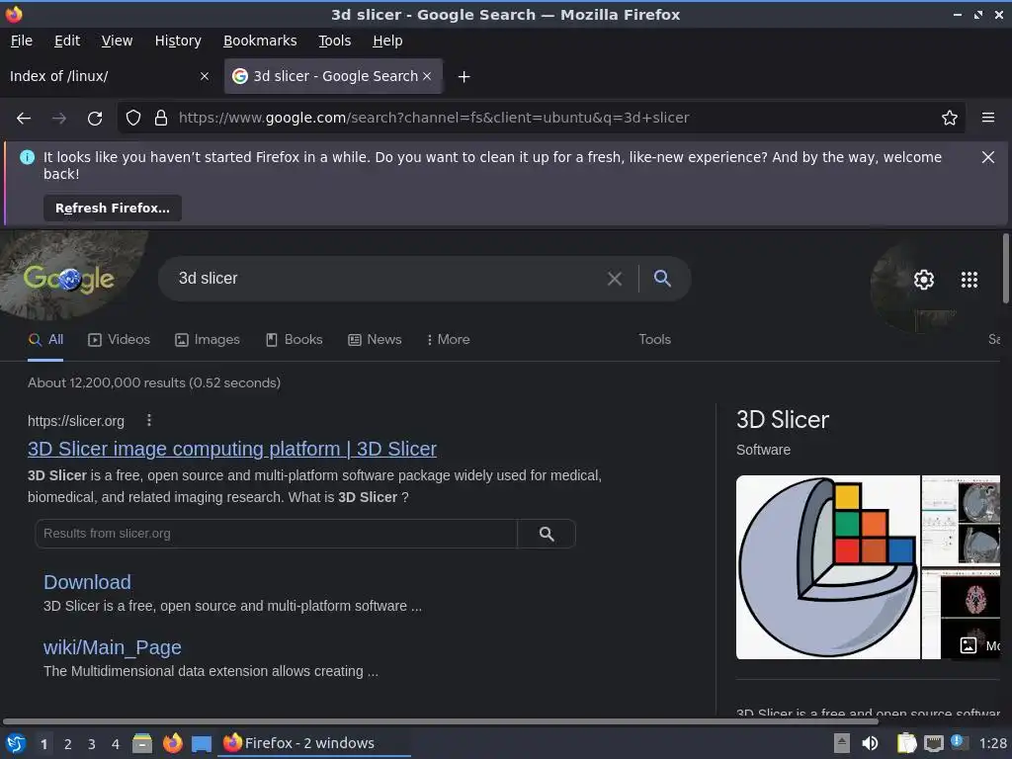Expand the 'More' search categories dropdown
The width and height of the screenshot is (1012, 759).
point(449,340)
